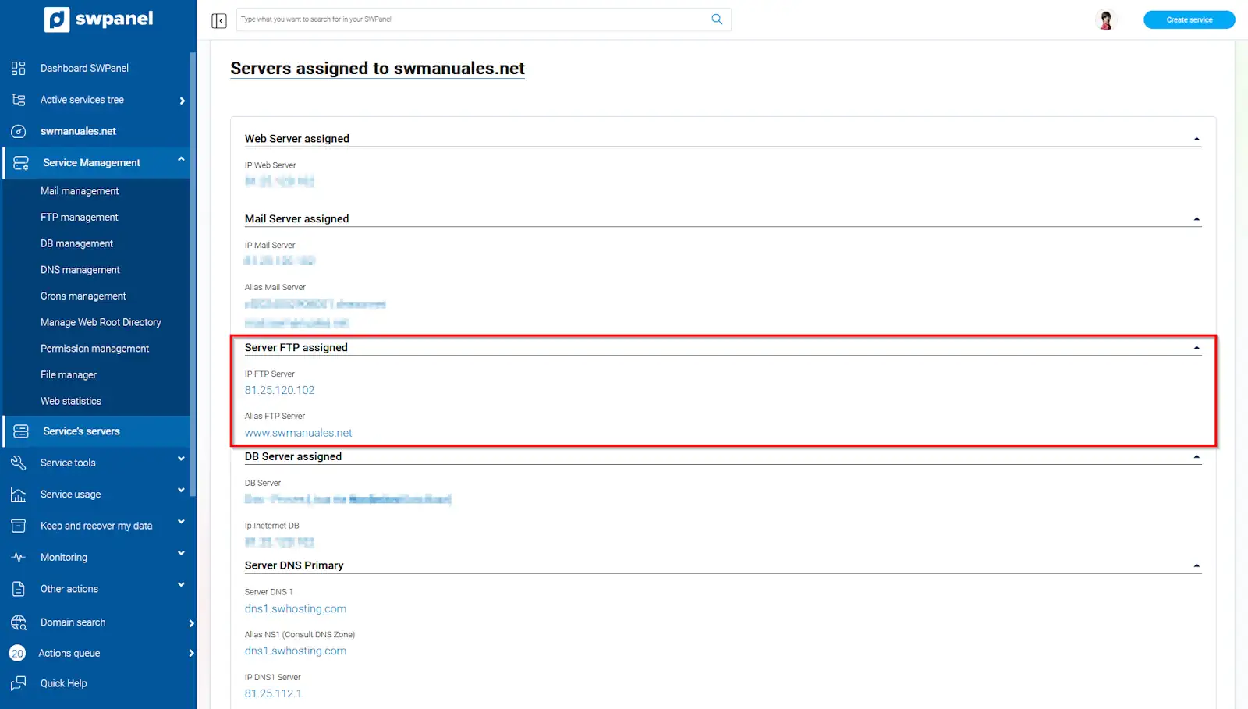Screen dimensions: 1248x709
Task: Click the Service usage chart icon
Action: coord(19,495)
